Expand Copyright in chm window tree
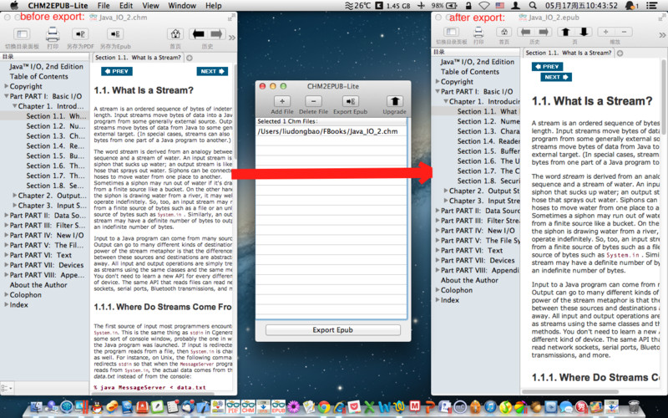Viewport: 668px width, 418px height. coord(7,86)
